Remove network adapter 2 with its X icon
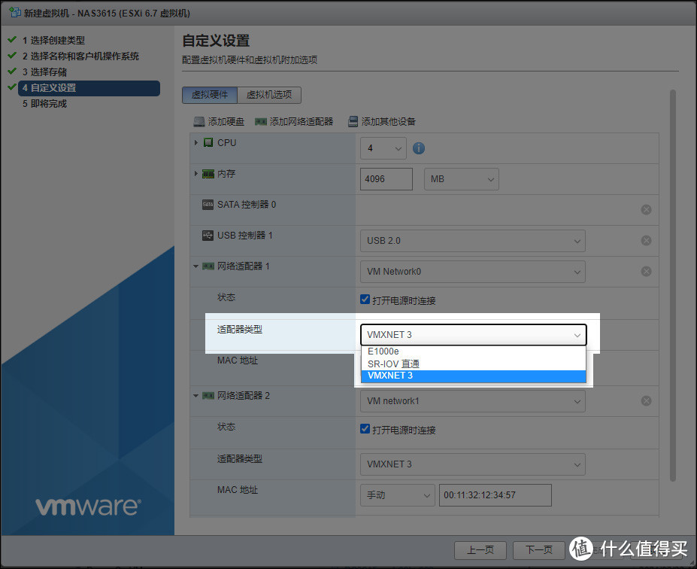 coord(646,401)
